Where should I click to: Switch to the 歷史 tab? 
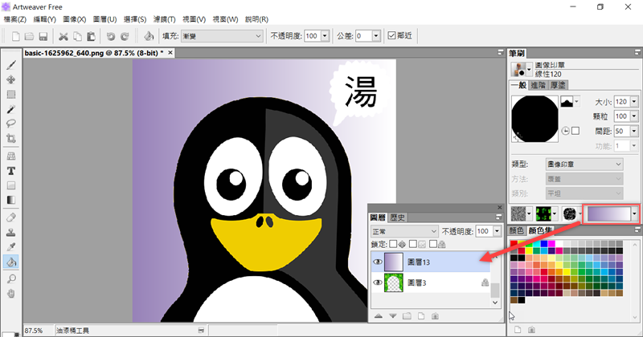click(397, 217)
